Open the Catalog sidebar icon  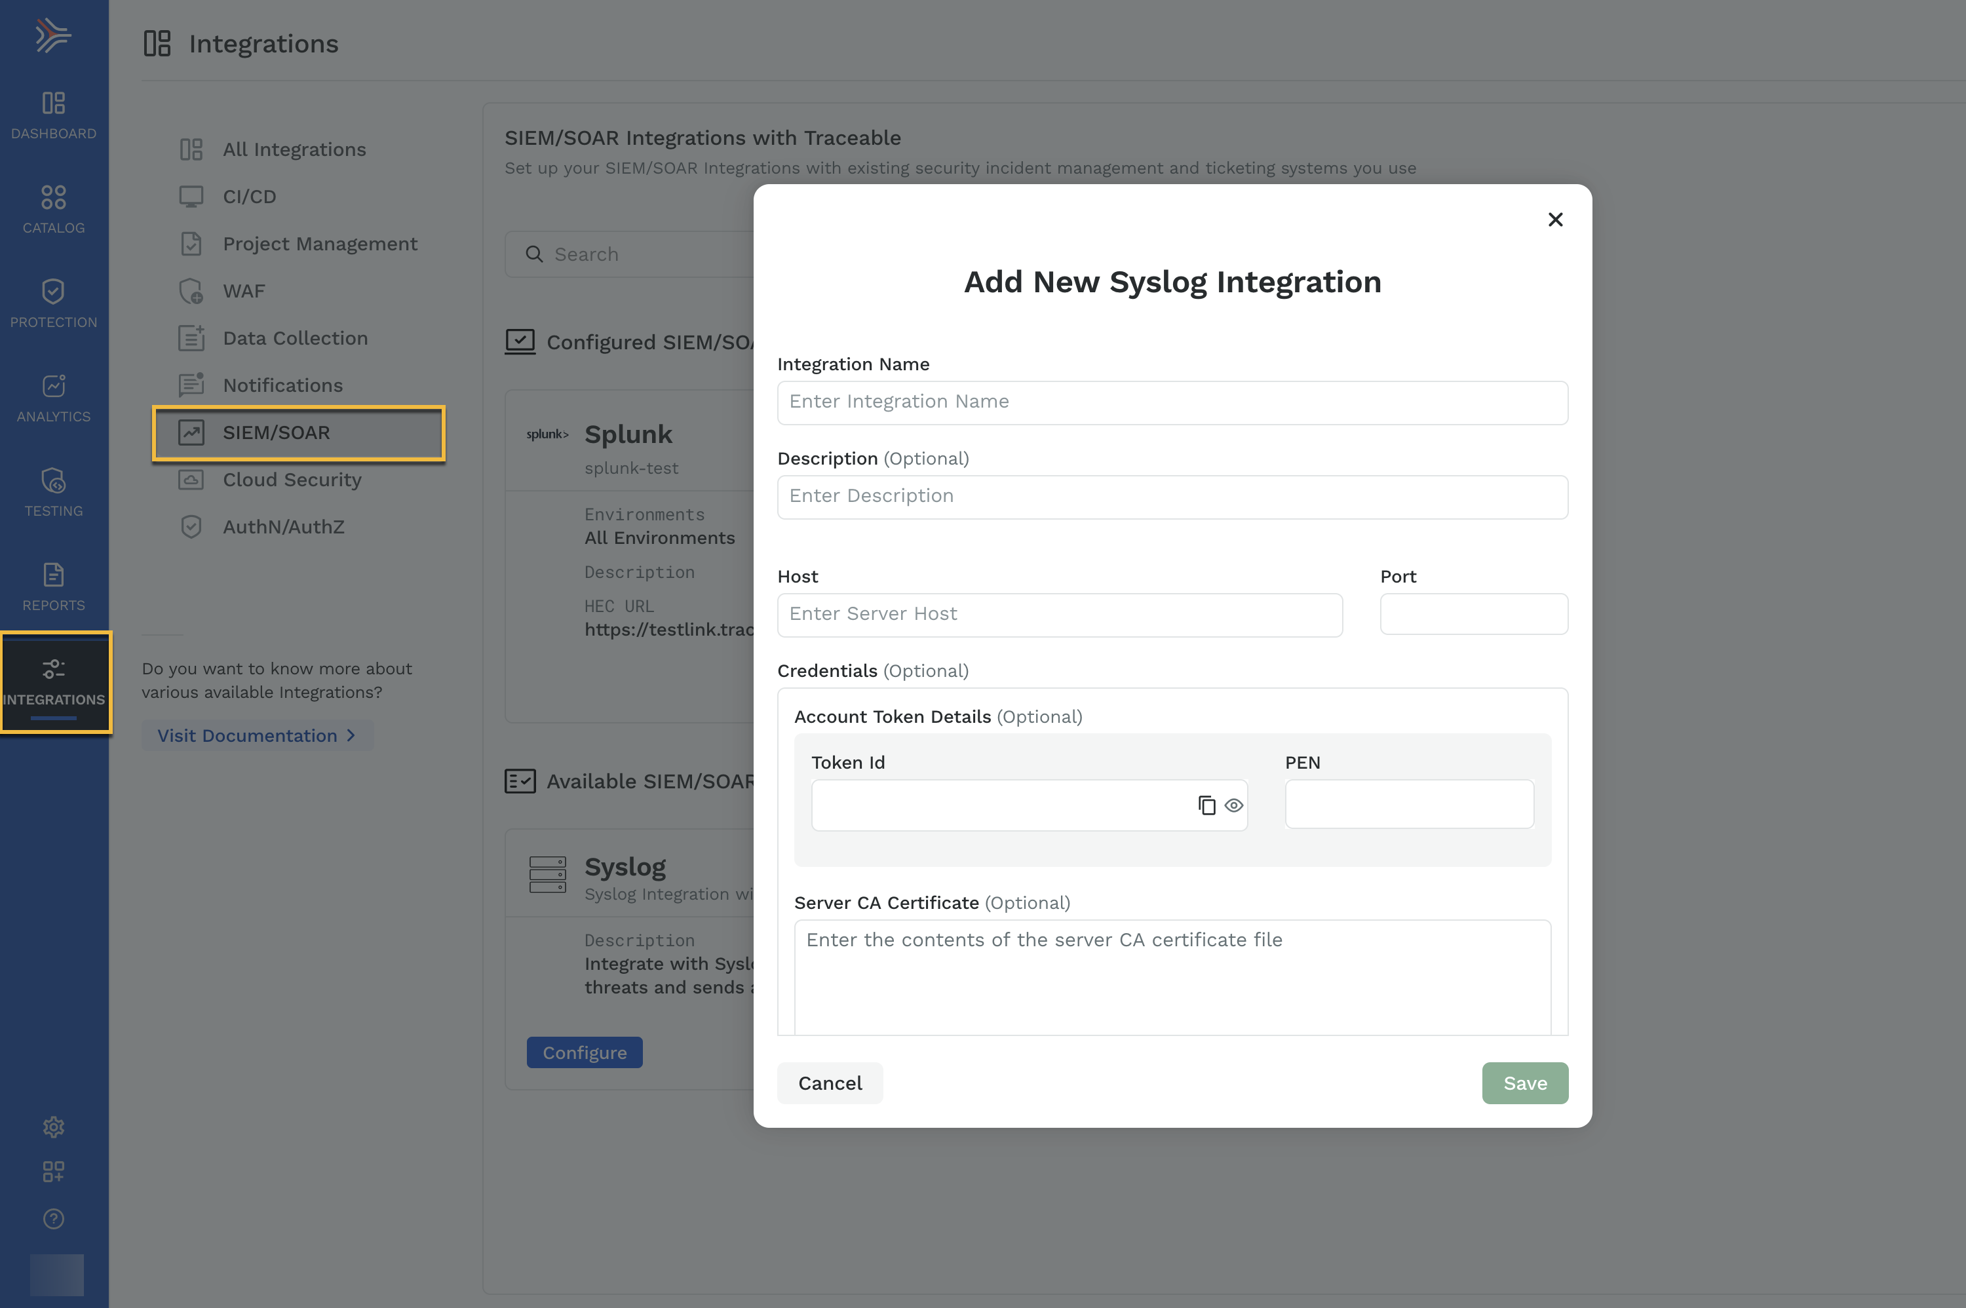coord(53,198)
